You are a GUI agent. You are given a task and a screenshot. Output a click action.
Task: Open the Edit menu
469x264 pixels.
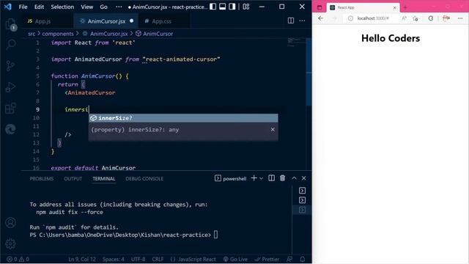(39, 7)
